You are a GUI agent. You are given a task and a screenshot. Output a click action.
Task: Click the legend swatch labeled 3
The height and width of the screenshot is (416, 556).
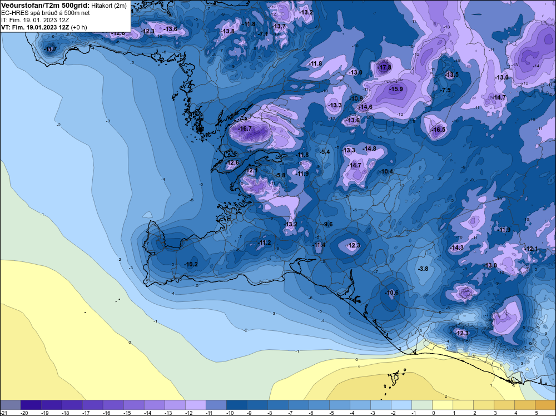[504, 405]
